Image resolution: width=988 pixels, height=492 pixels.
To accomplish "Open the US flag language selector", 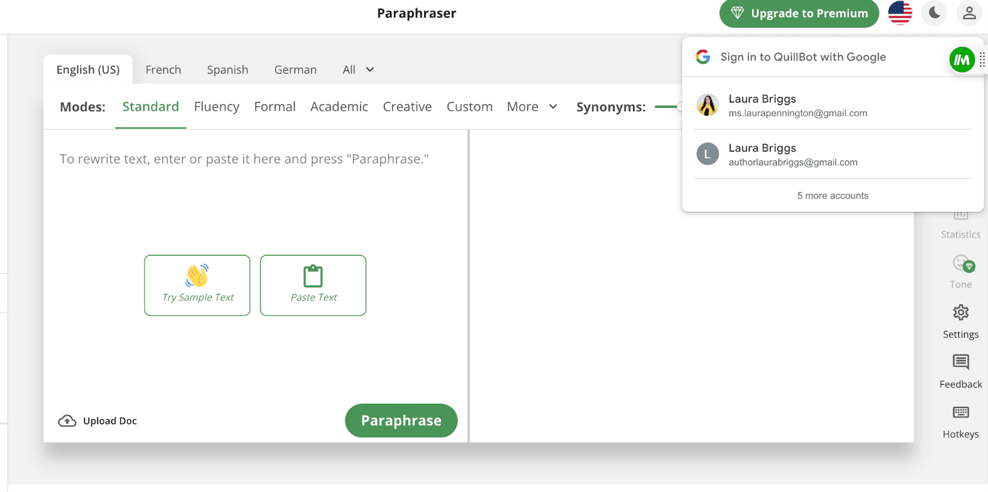I will 900,13.
